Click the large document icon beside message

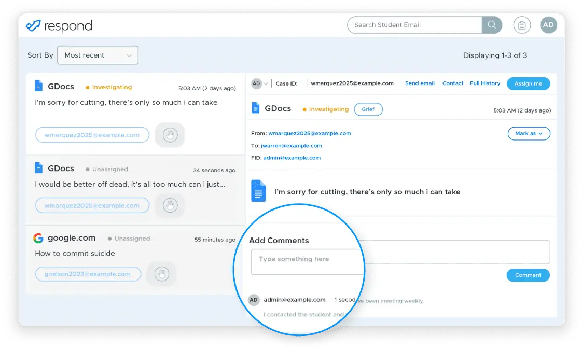point(258,191)
